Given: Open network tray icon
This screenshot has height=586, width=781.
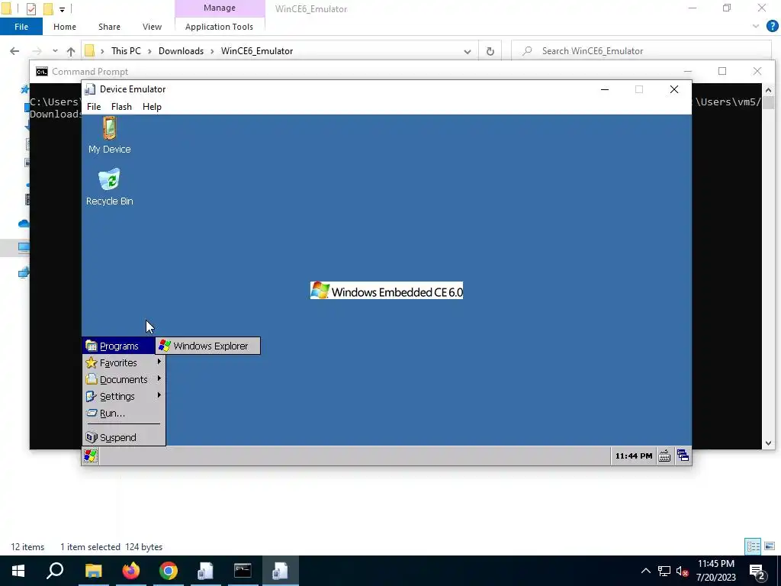Looking at the screenshot, I should coord(664,571).
